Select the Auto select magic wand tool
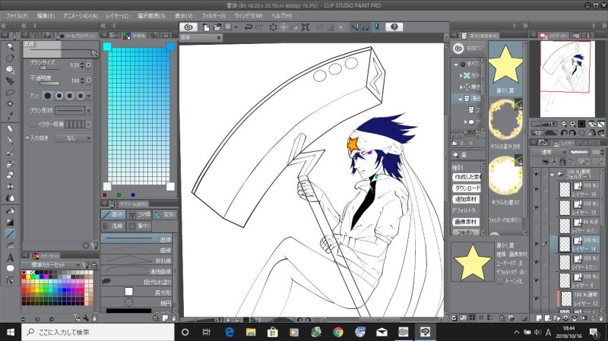 [x=10, y=104]
